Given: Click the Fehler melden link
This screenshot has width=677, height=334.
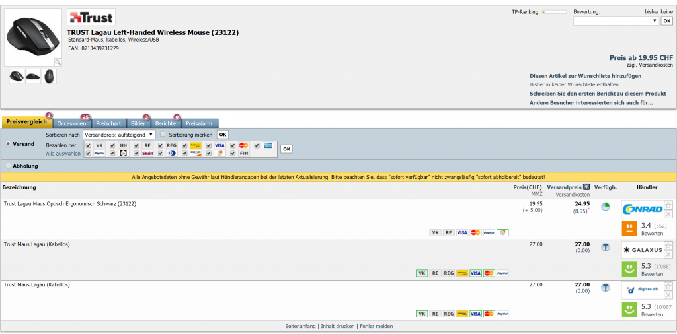Looking at the screenshot, I should tap(376, 326).
